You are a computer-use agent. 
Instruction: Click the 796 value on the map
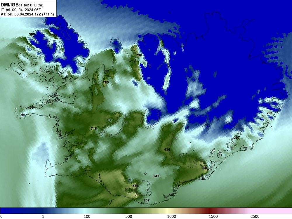(x=139, y=55)
